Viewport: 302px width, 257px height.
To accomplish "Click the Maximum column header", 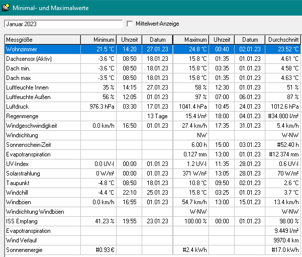I will [x=190, y=40].
